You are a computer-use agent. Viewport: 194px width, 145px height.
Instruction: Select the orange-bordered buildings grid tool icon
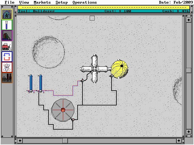(7, 78)
